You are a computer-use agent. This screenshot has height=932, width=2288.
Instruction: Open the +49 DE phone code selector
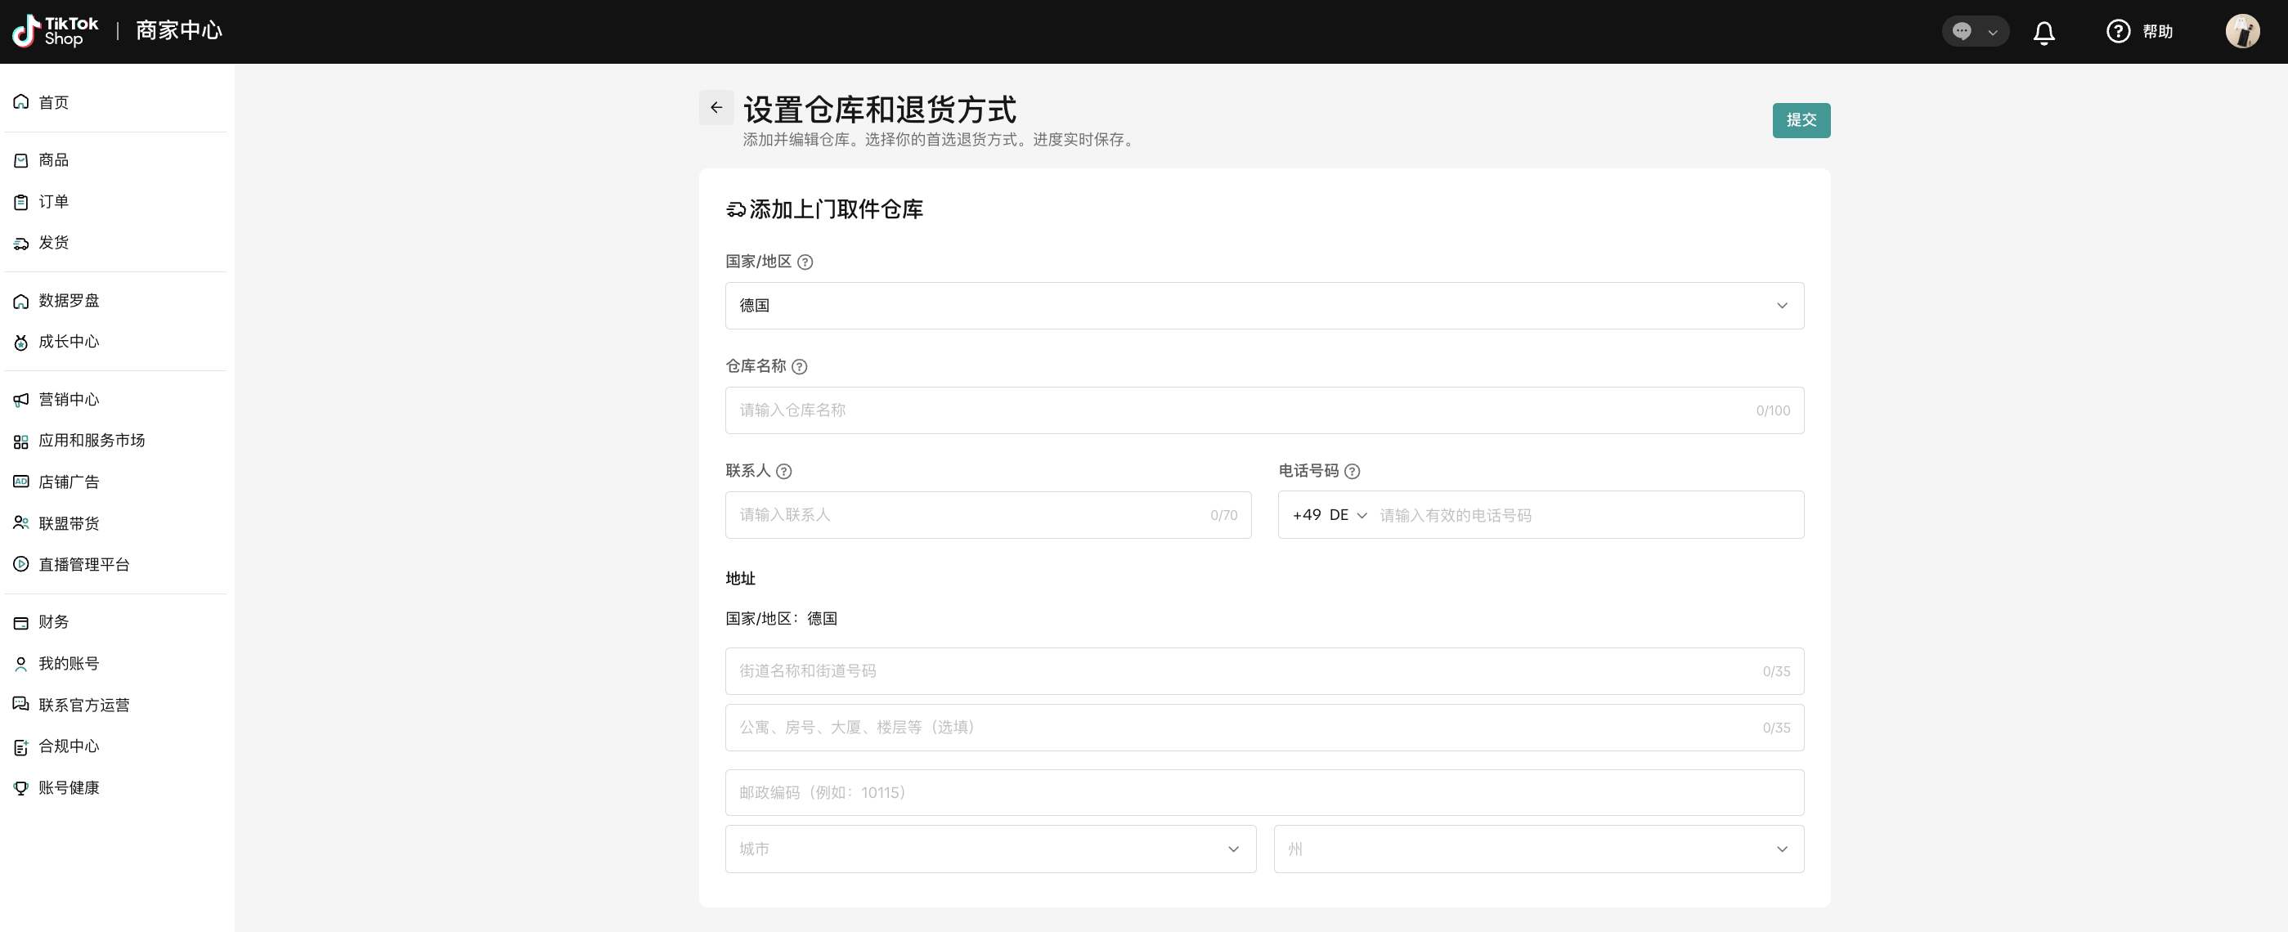coord(1329,515)
